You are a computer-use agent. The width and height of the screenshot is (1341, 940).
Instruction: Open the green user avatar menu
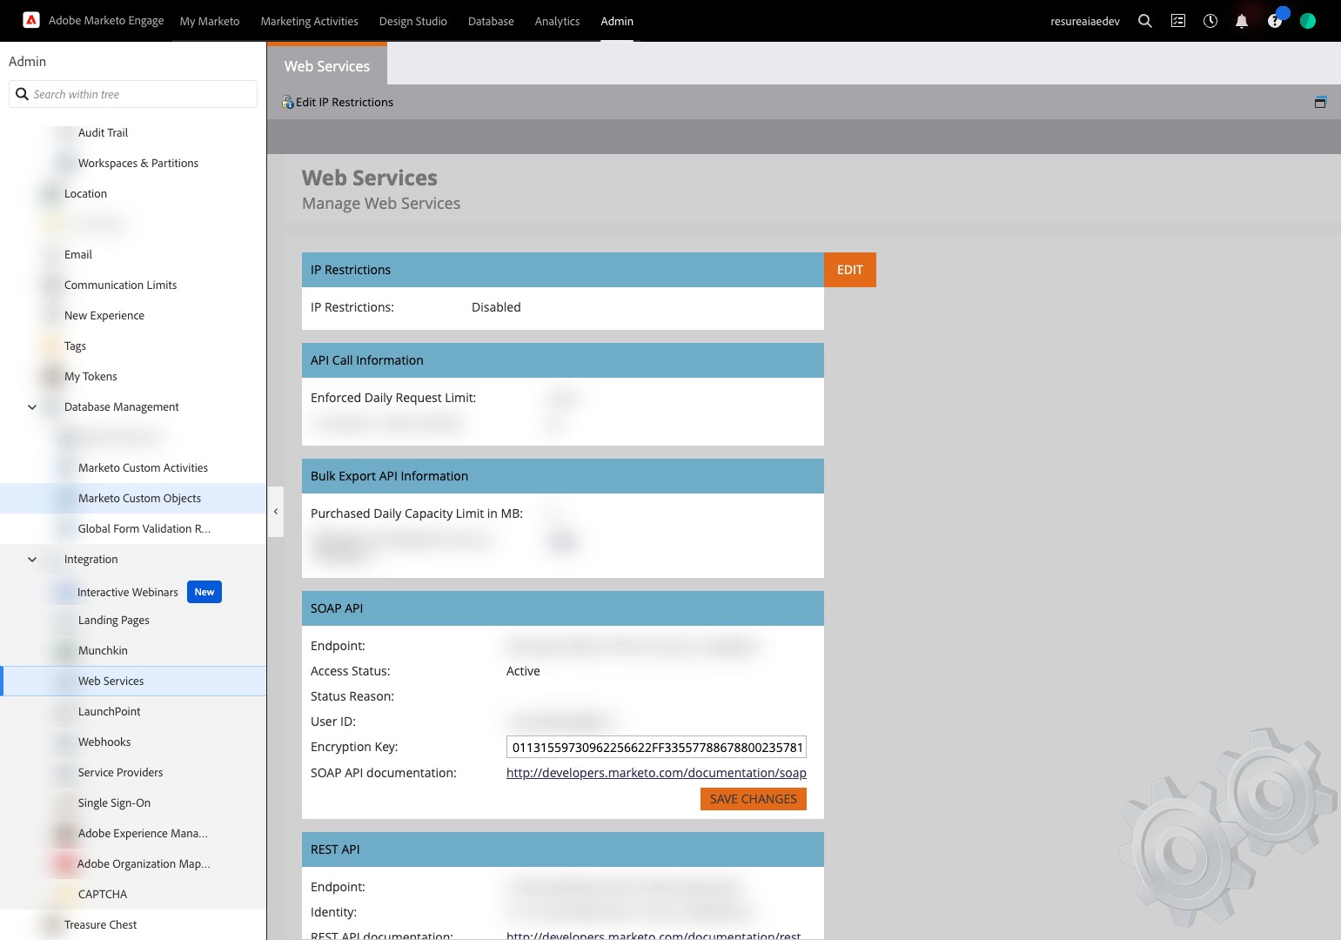pyautogui.click(x=1308, y=21)
